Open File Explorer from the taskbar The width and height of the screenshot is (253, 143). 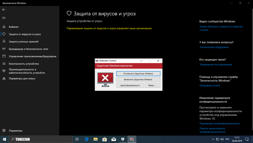[x=96, y=139]
